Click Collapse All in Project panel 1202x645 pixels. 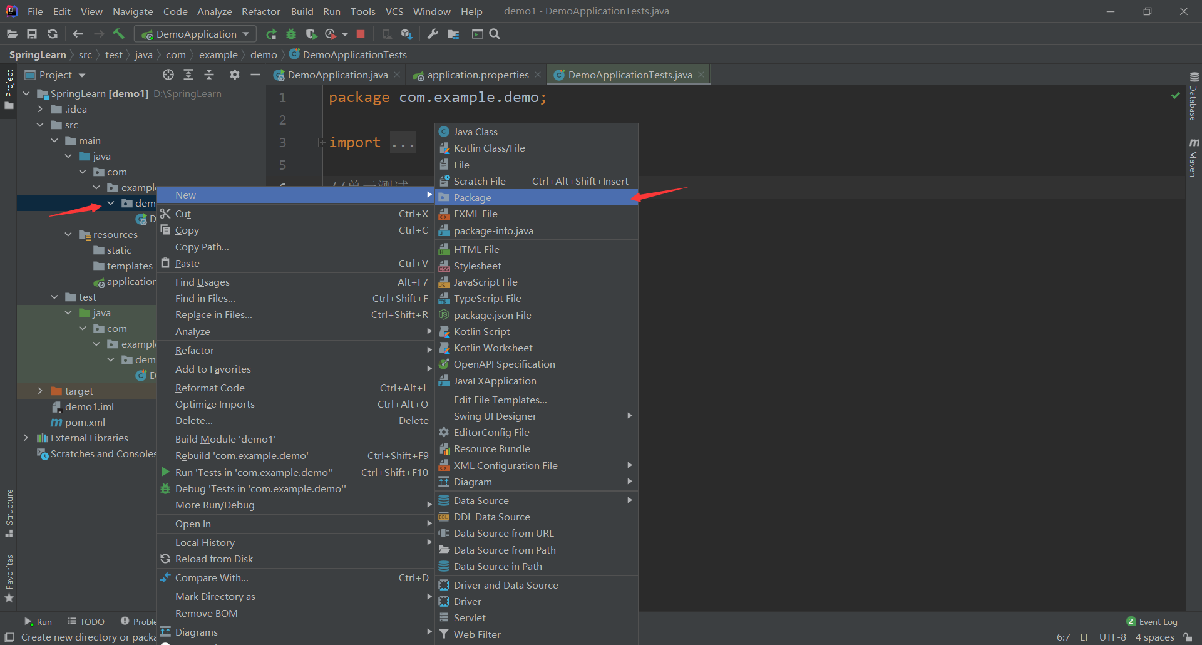click(x=209, y=75)
